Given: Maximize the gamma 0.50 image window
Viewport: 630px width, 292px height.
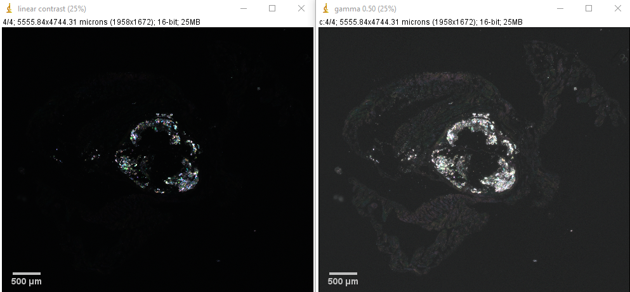Looking at the screenshot, I should pos(589,9).
